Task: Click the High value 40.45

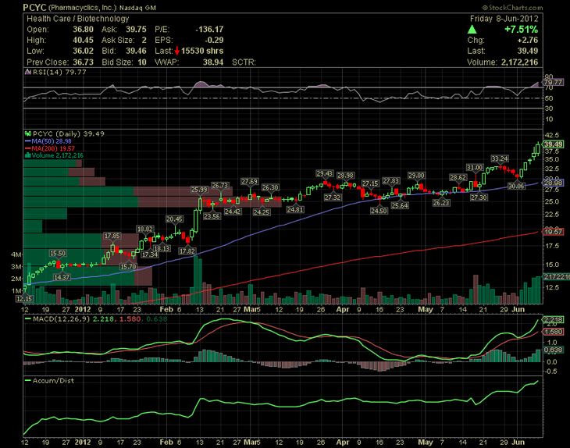Action: pyautogui.click(x=83, y=40)
